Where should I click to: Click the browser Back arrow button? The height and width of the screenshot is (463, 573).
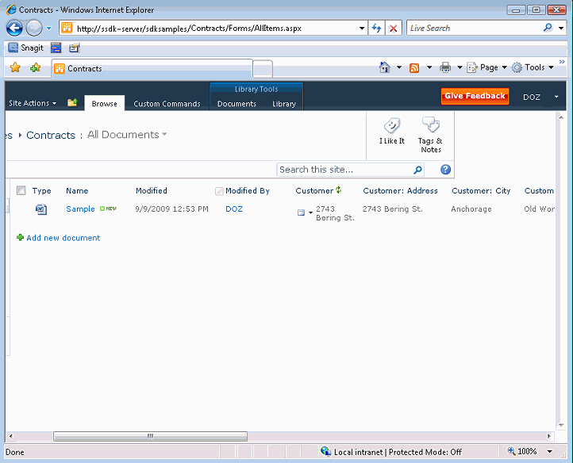pyautogui.click(x=14, y=28)
